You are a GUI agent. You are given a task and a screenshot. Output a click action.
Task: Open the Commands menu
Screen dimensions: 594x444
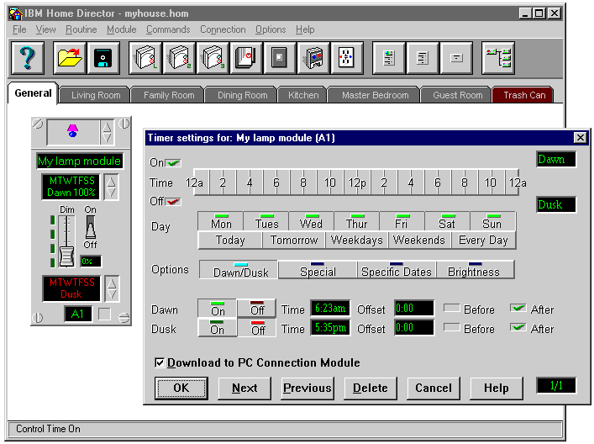coord(168,29)
